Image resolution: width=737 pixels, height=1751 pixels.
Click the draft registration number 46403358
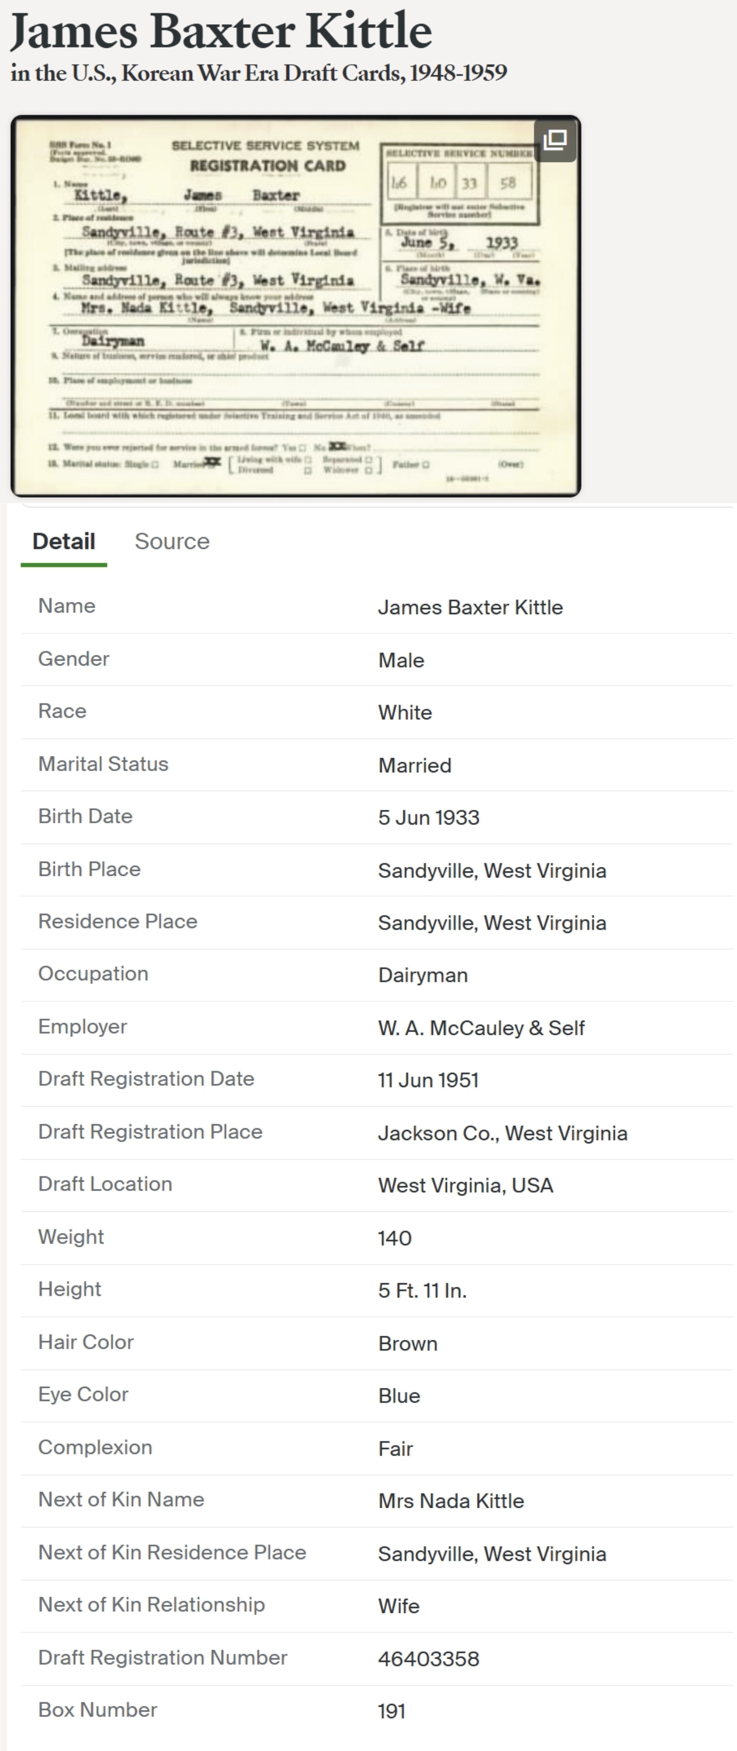coord(428,1659)
